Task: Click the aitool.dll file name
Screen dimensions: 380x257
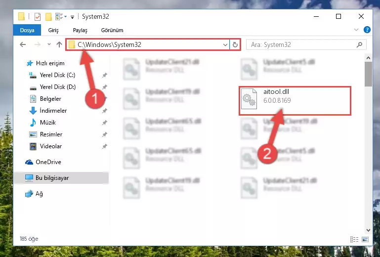Action: (276, 91)
